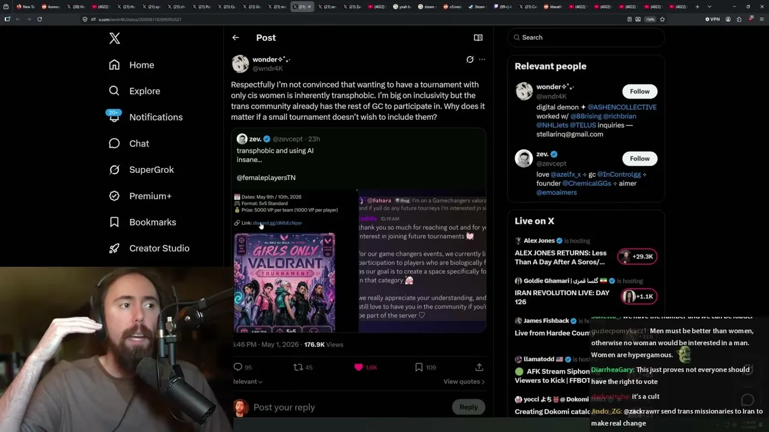This screenshot has width=769, height=432.
Task: Open the Girls Only Valorant tournament image
Action: tap(285, 282)
